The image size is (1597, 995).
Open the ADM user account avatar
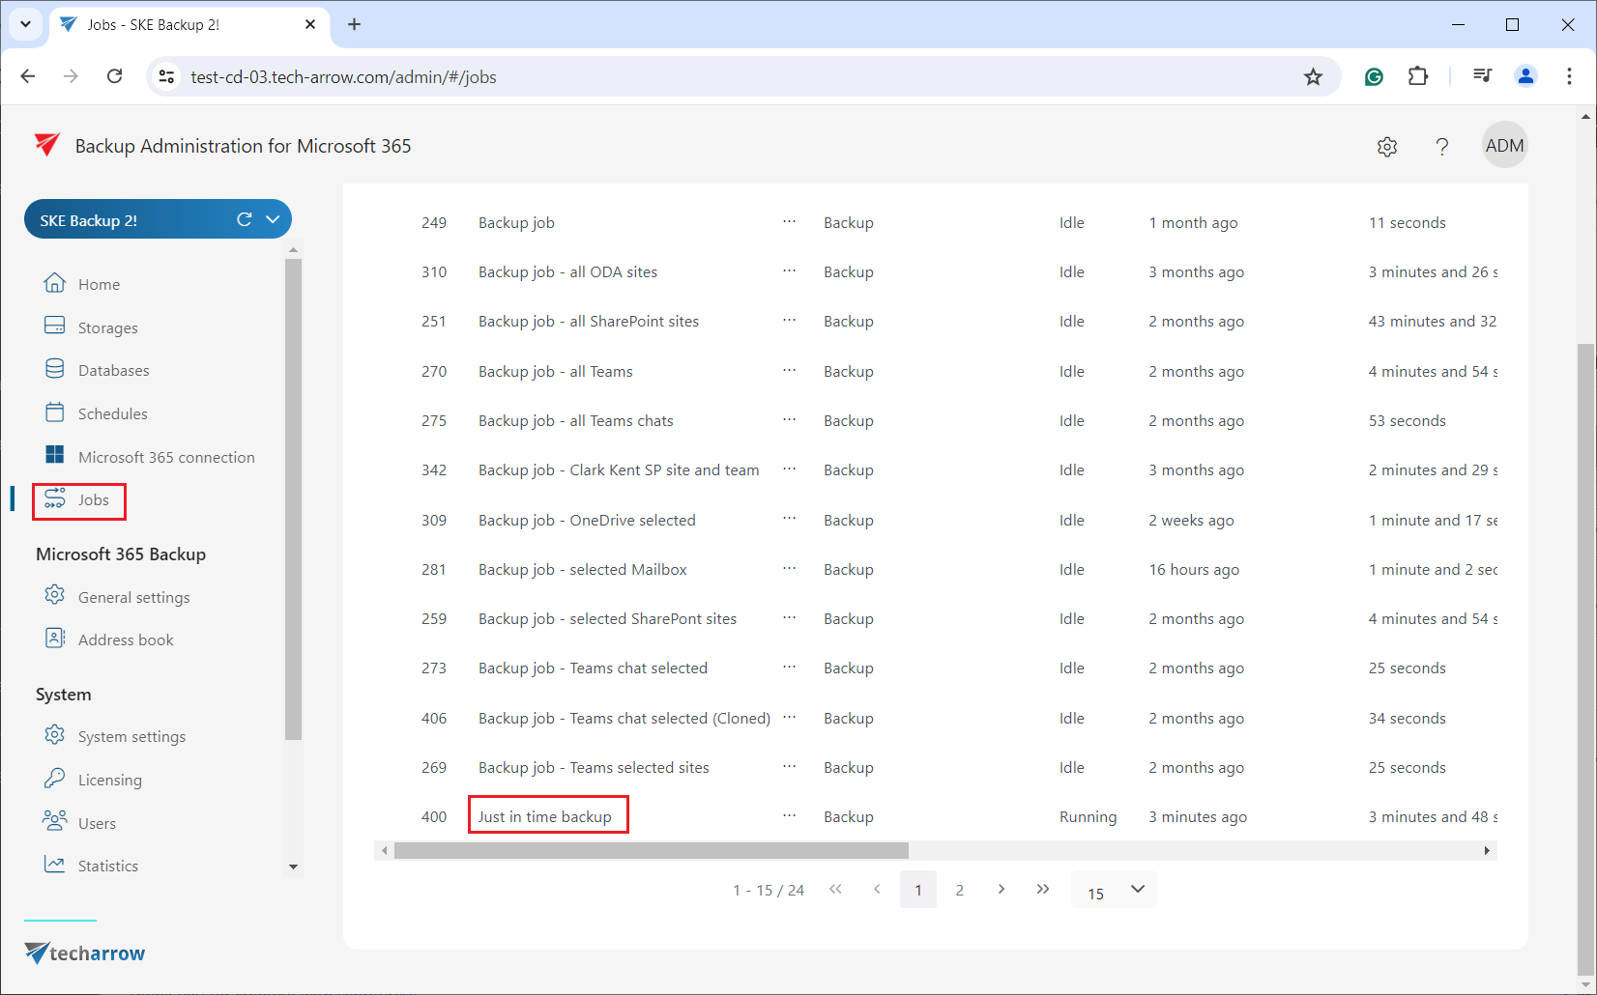point(1504,146)
